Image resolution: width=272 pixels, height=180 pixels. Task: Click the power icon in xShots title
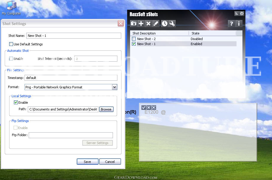(x=242, y=14)
